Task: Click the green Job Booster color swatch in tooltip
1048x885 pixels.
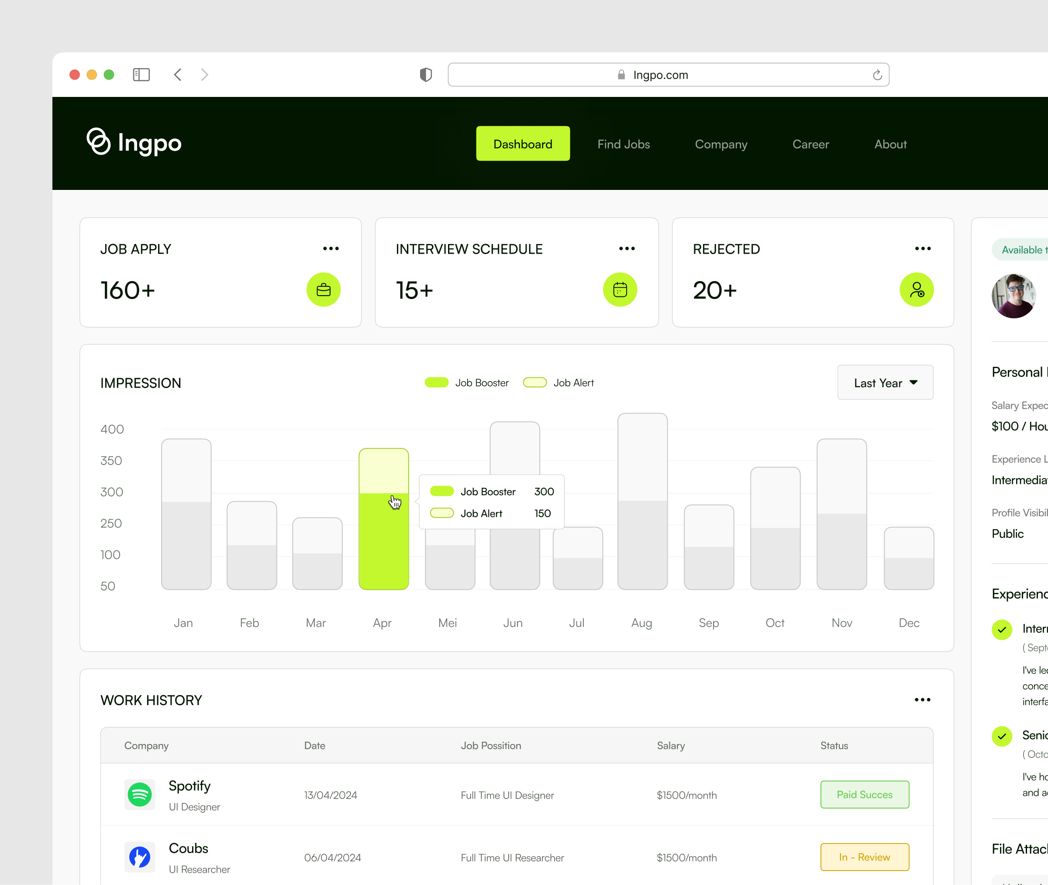Action: (x=442, y=492)
